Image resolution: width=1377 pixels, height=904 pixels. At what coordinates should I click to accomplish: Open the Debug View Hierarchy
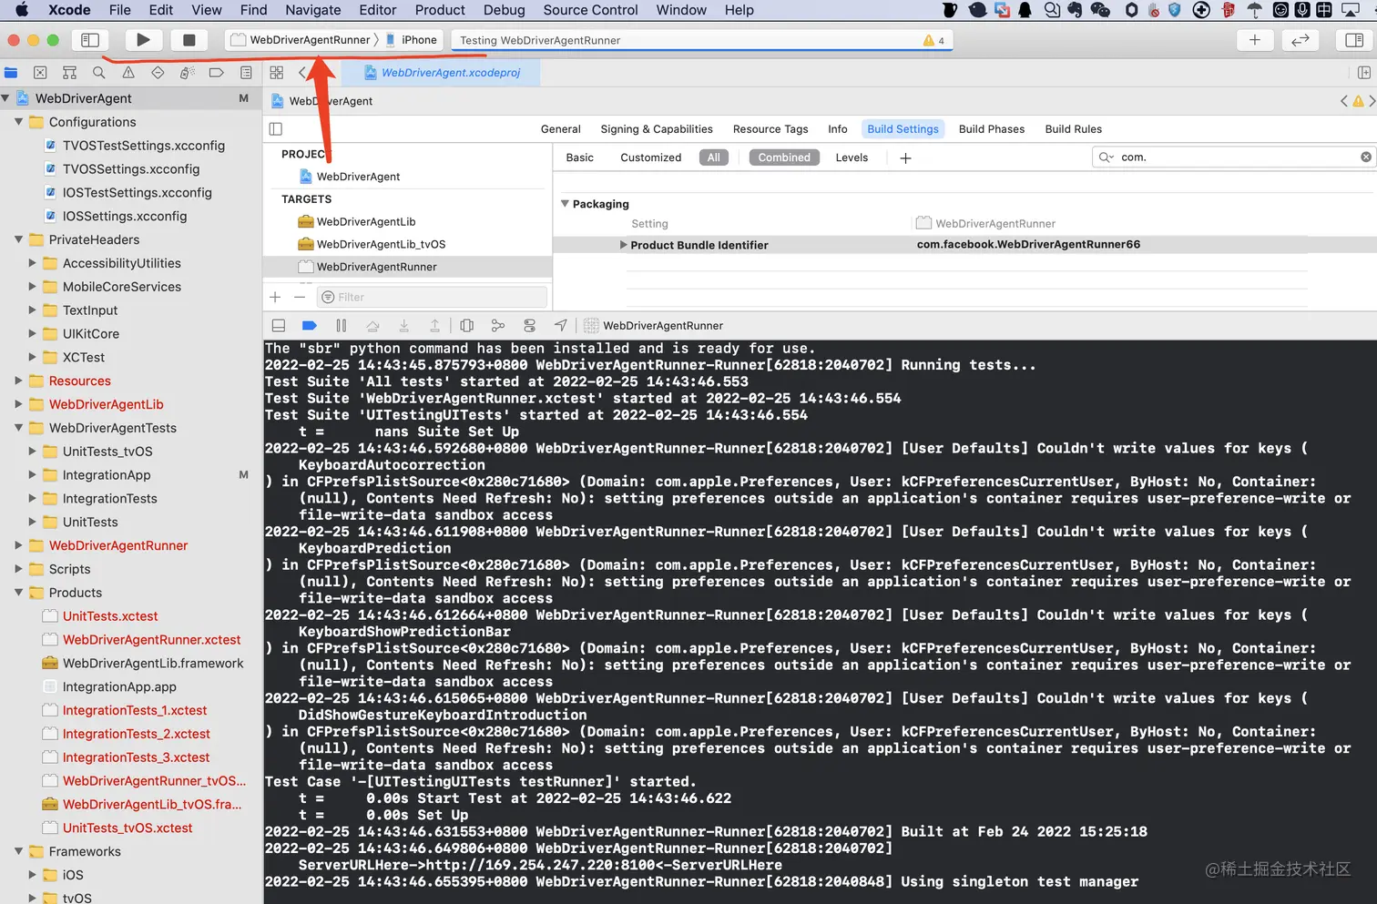467,326
